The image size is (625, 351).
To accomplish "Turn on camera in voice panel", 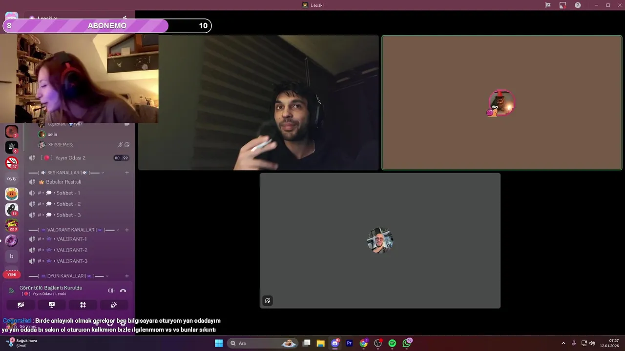I will click(x=21, y=305).
